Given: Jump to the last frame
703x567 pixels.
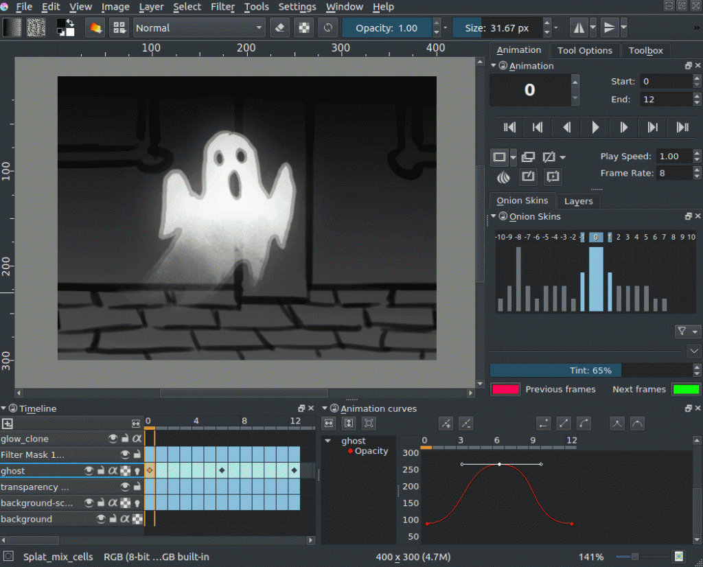Looking at the screenshot, I should pos(682,127).
